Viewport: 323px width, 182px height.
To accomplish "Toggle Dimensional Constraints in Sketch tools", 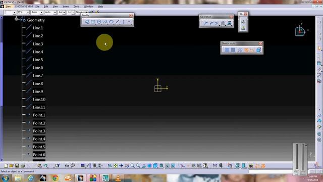I will [252, 50].
